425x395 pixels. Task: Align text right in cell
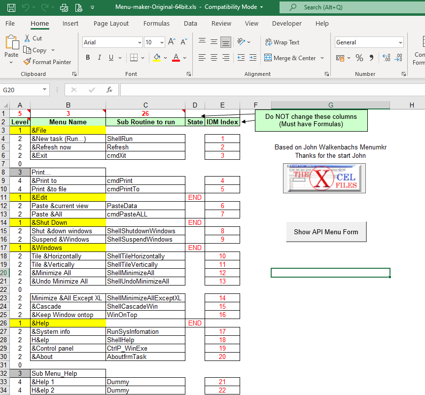point(226,58)
